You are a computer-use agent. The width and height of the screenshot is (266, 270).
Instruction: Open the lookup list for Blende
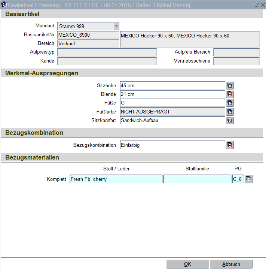(230, 94)
